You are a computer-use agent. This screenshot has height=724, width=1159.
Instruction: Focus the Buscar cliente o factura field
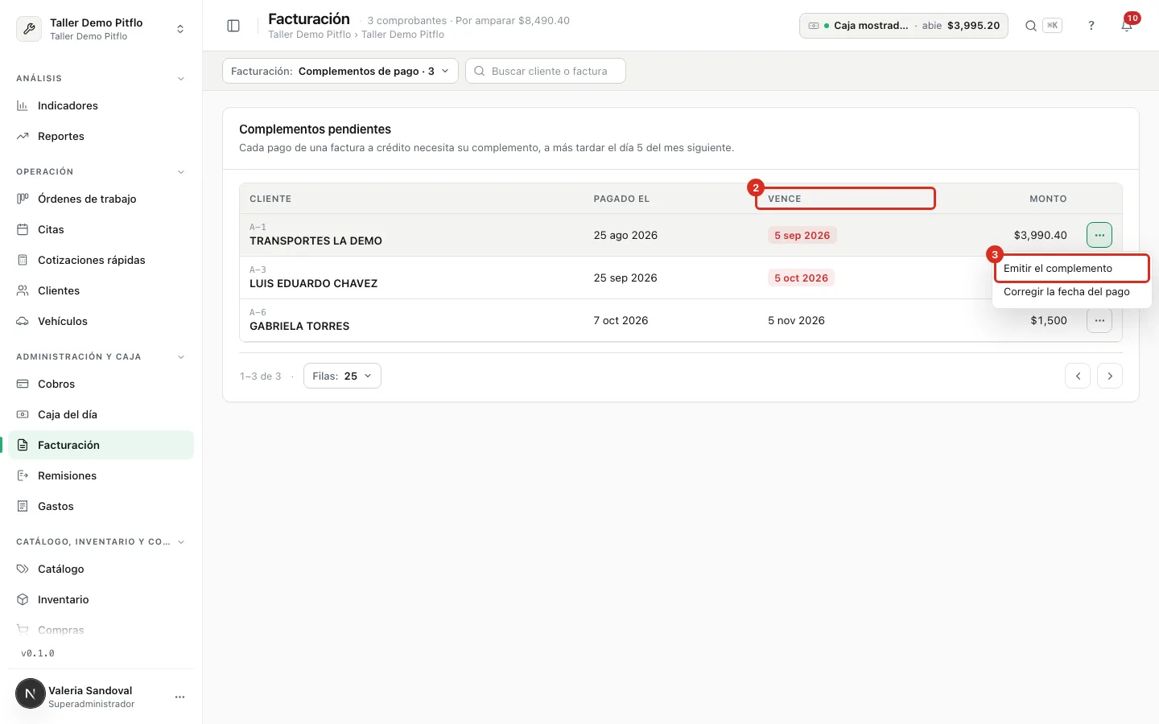click(x=546, y=71)
